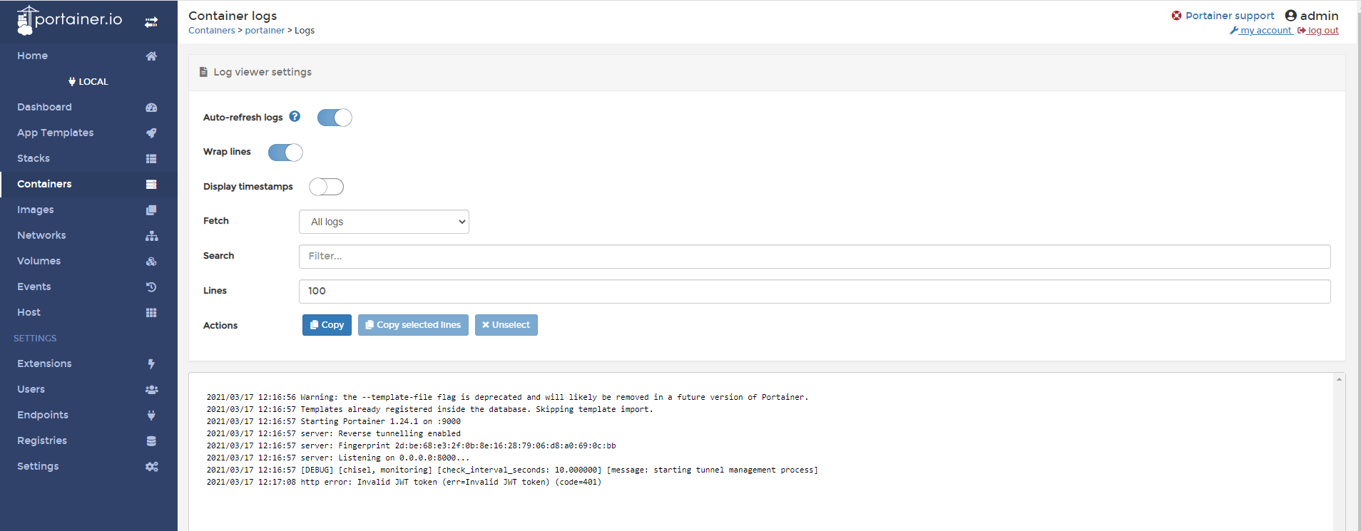Select the 'Reverse tunnelling enabled' log line

click(334, 433)
